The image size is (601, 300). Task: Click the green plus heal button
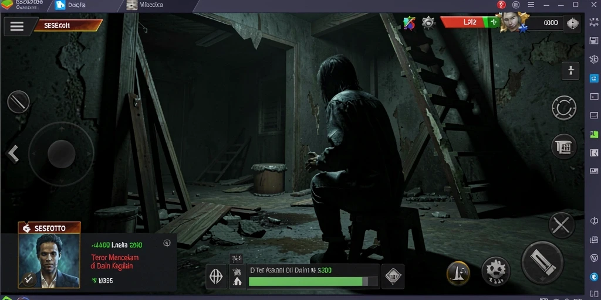pyautogui.click(x=493, y=22)
